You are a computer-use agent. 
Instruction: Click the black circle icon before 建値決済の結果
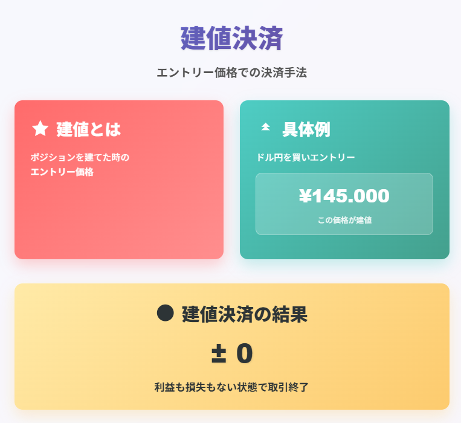click(x=165, y=313)
